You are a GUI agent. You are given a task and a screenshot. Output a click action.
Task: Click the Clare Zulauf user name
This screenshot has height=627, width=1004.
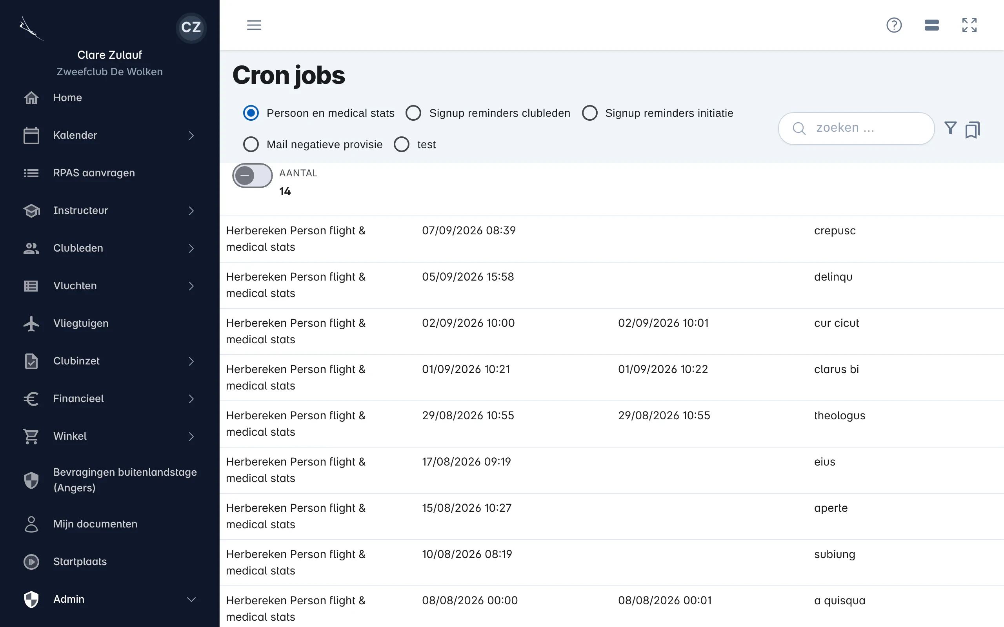[109, 55]
